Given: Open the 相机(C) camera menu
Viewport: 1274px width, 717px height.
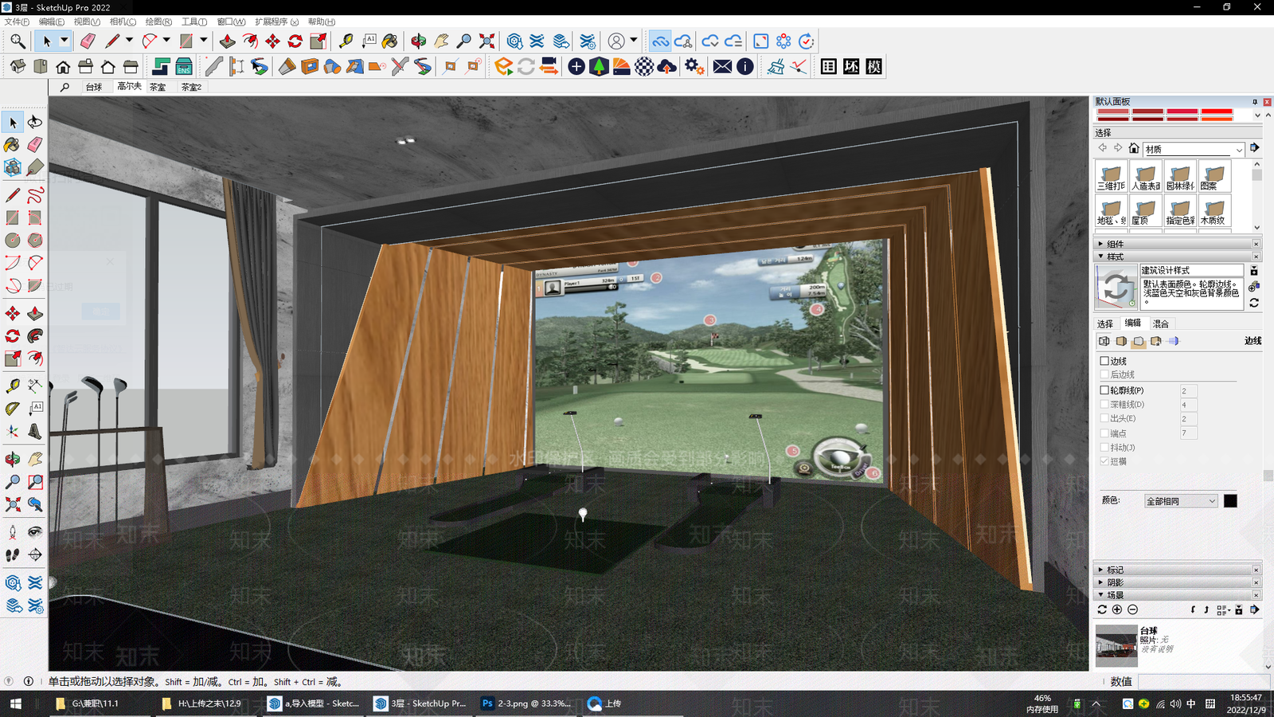Looking at the screenshot, I should click(x=123, y=22).
